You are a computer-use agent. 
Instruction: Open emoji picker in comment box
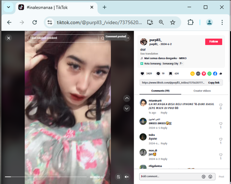click(210, 177)
